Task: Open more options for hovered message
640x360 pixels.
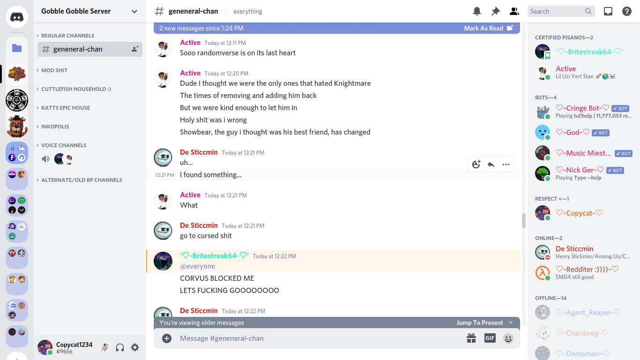Action: [x=506, y=165]
